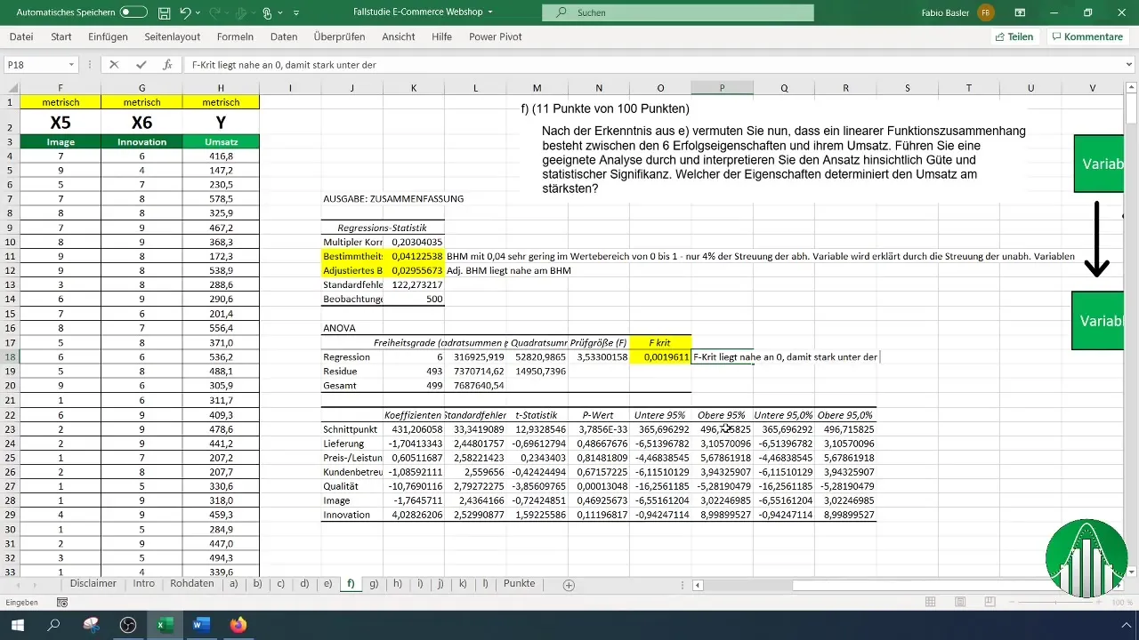
Task: Open the Windows Start menu
Action: point(18,625)
